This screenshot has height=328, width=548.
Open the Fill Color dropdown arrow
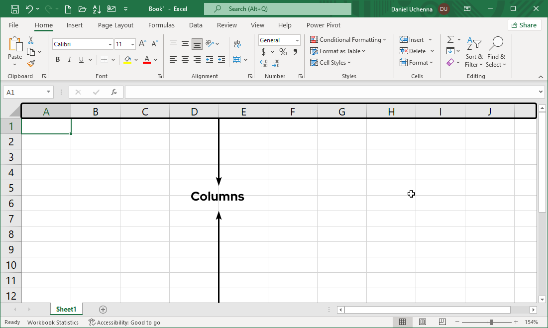coord(136,59)
